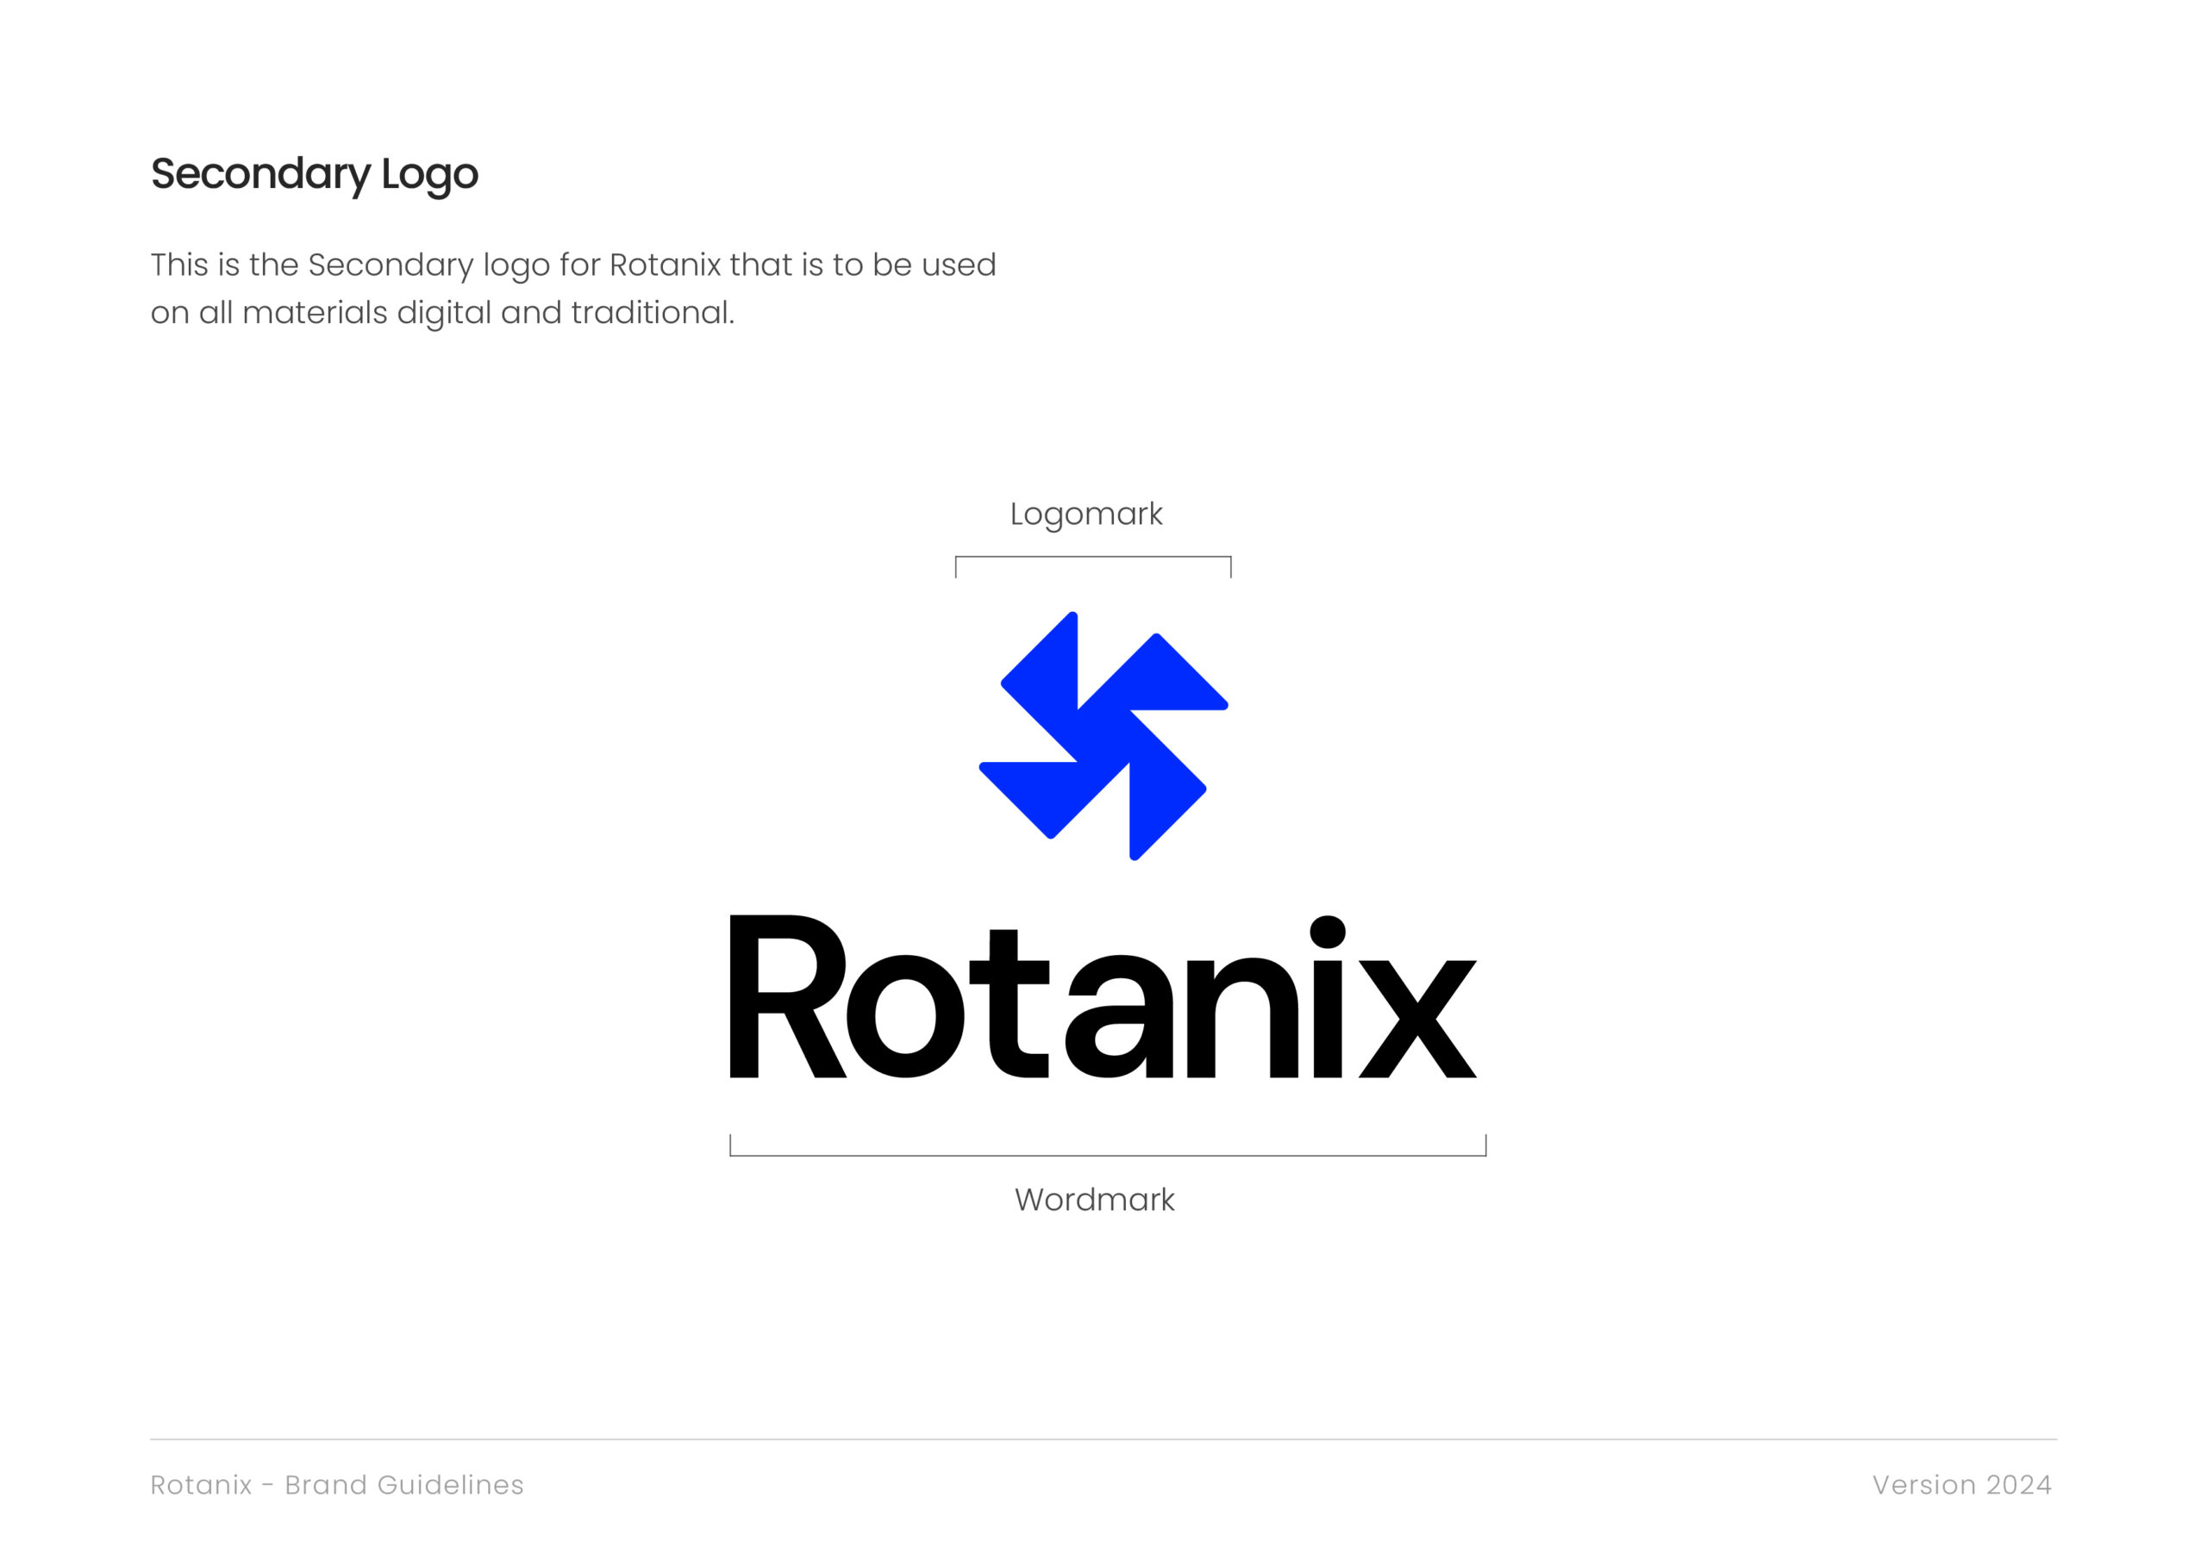Select the 'Secondary Logo' heading

click(315, 174)
